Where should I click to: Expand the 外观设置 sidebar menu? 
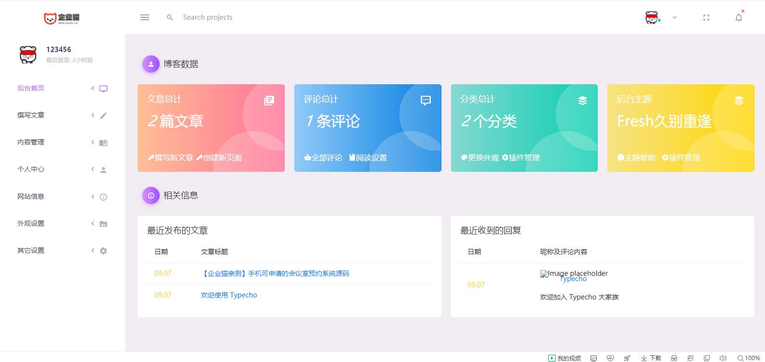tap(31, 223)
